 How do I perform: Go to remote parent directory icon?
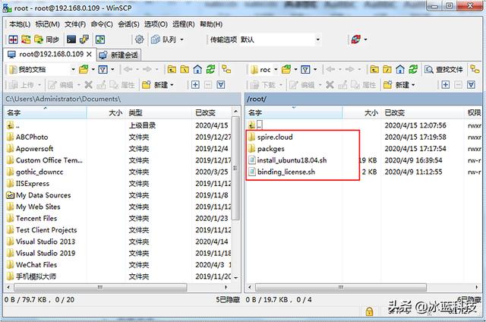pos(374,69)
